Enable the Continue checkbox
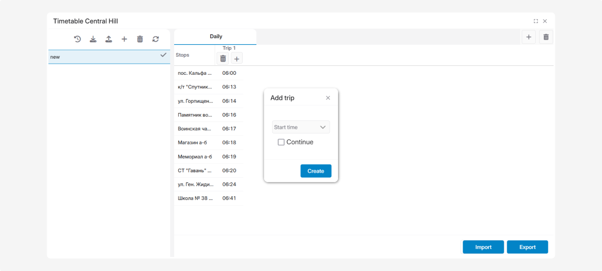This screenshot has width=602, height=271. pos(281,142)
